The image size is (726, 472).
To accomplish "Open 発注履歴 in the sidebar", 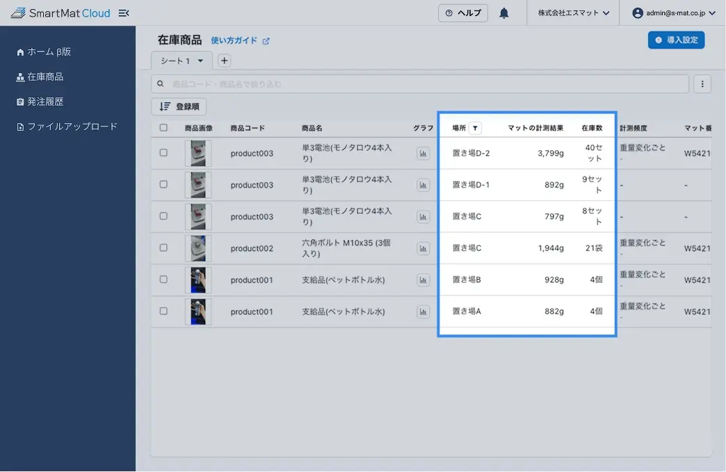I will pyautogui.click(x=40, y=101).
